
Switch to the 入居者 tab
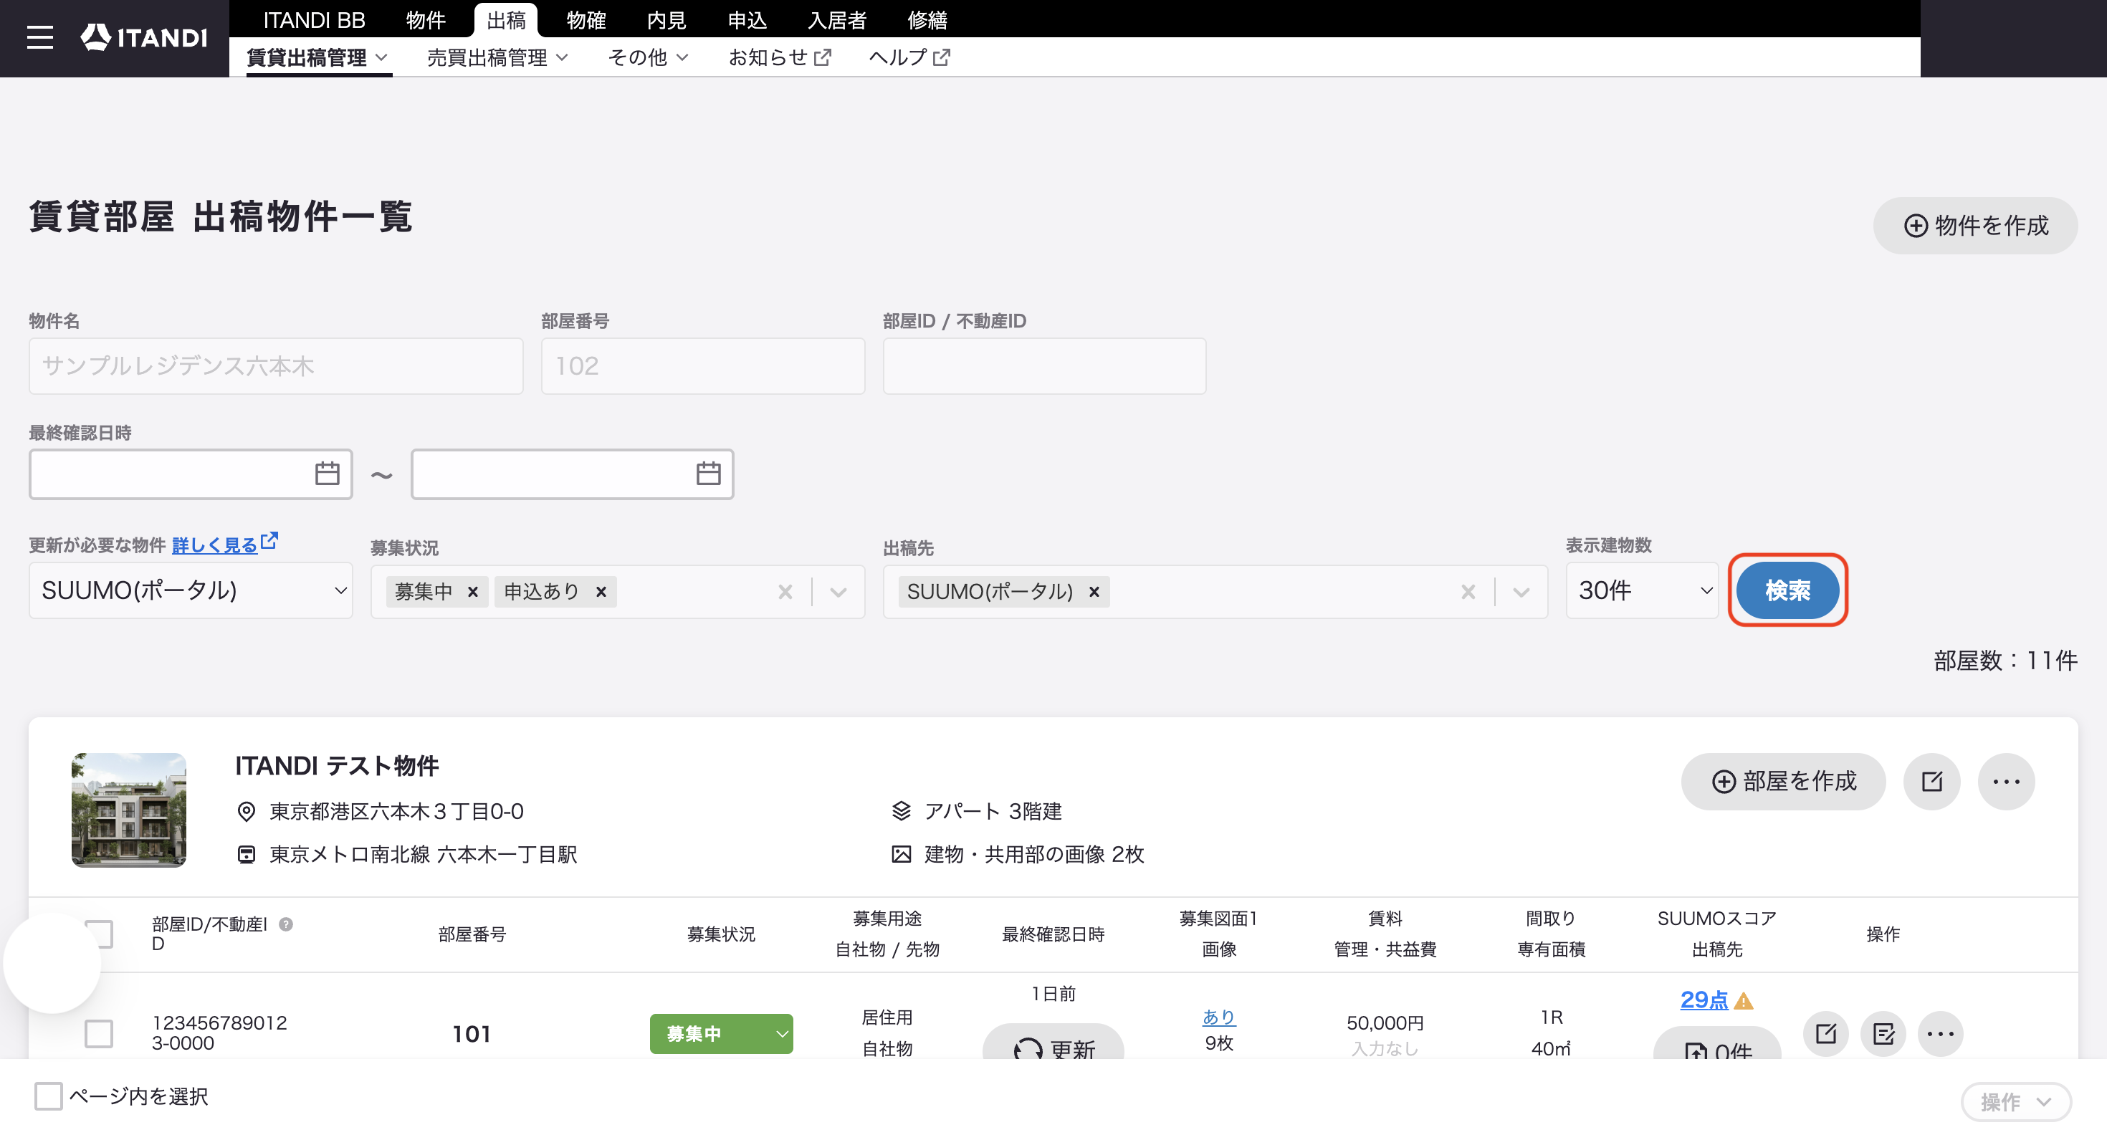pos(837,19)
